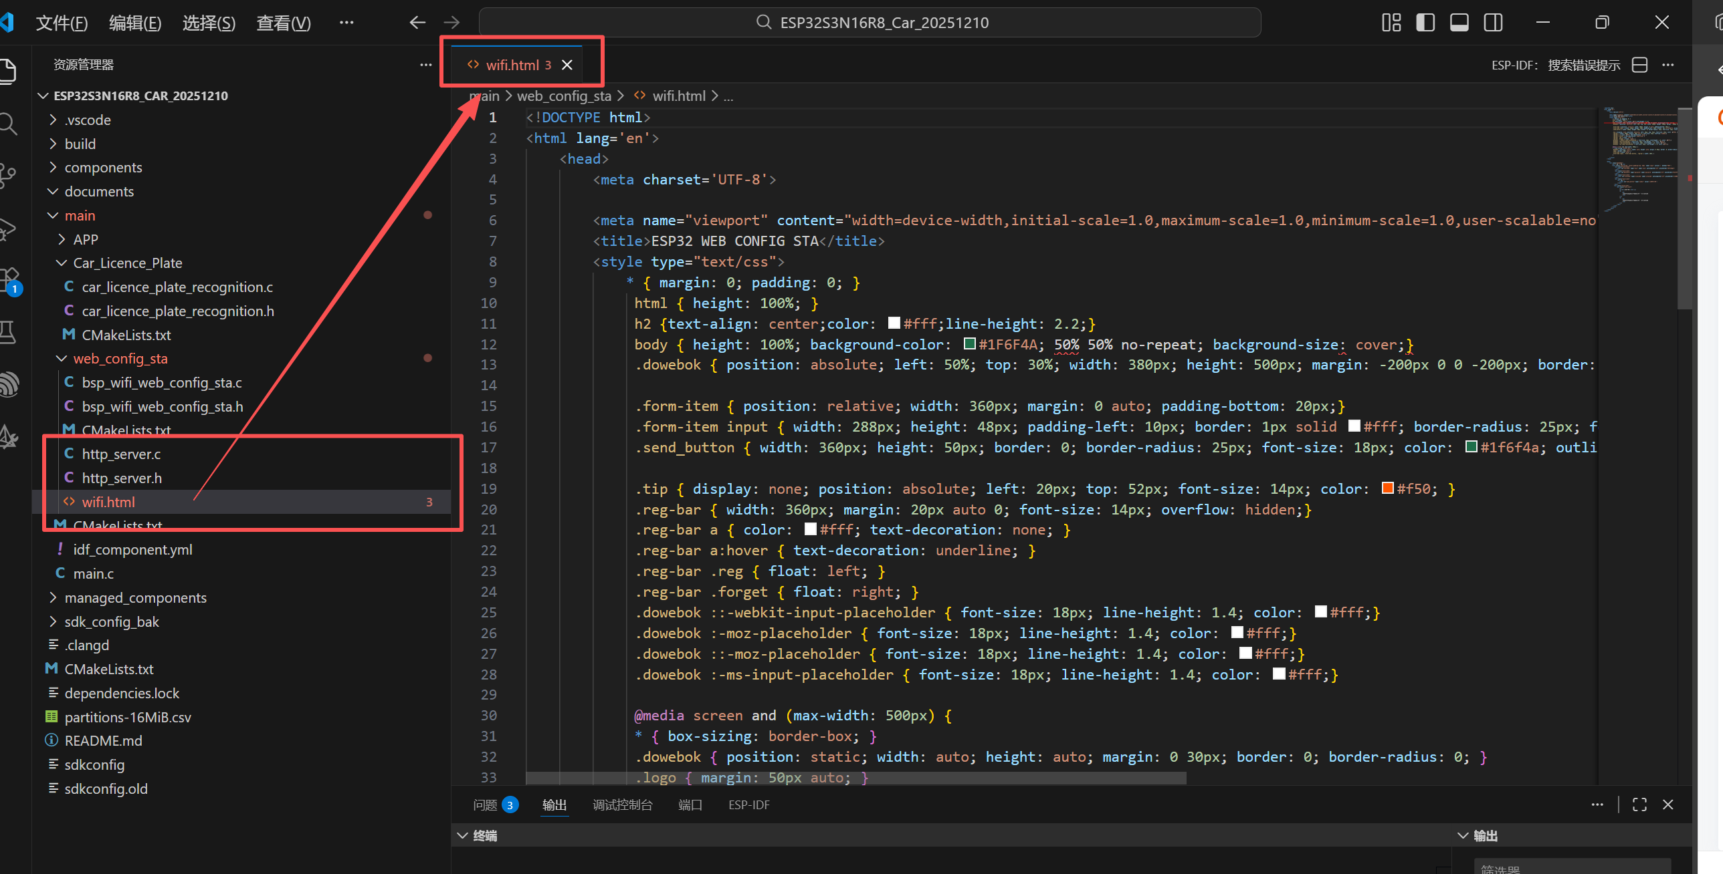The image size is (1723, 874).
Task: Open the Explorer panel more actions menu
Action: (x=425, y=65)
